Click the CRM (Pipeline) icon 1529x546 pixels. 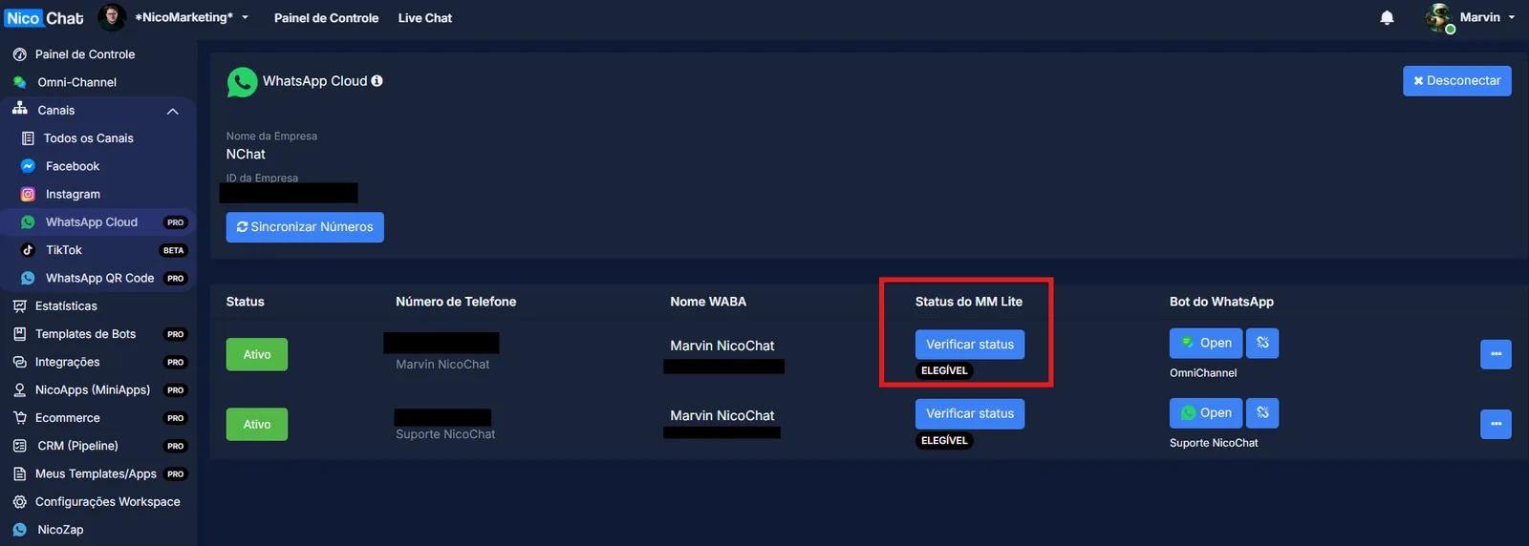tap(19, 446)
